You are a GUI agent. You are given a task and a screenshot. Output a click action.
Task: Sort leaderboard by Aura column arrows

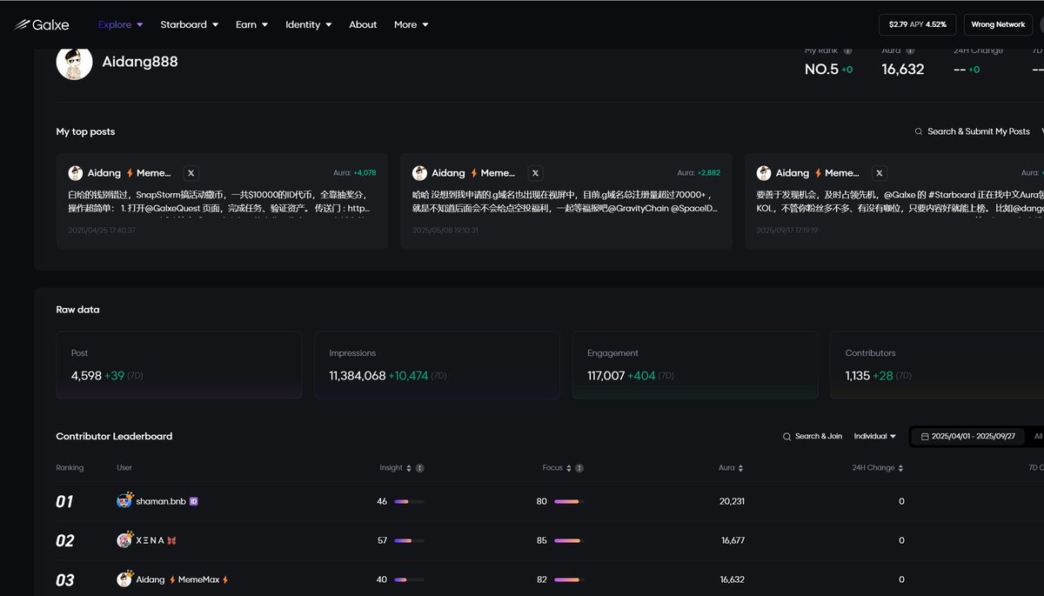pyautogui.click(x=741, y=468)
